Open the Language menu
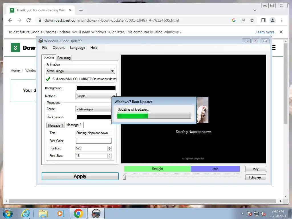Image resolution: width=292 pixels, height=219 pixels. coord(78,48)
